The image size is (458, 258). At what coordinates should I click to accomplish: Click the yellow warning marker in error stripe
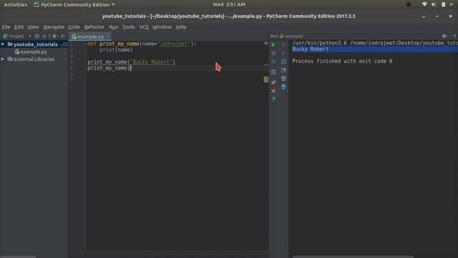click(265, 80)
